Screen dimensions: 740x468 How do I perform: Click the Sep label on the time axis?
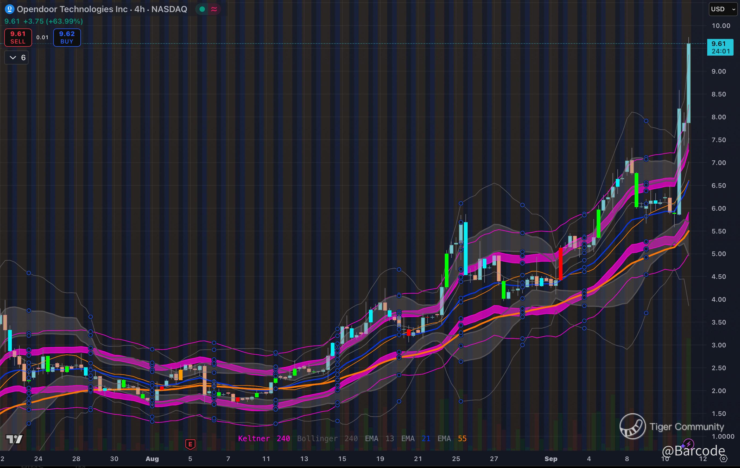(551, 459)
